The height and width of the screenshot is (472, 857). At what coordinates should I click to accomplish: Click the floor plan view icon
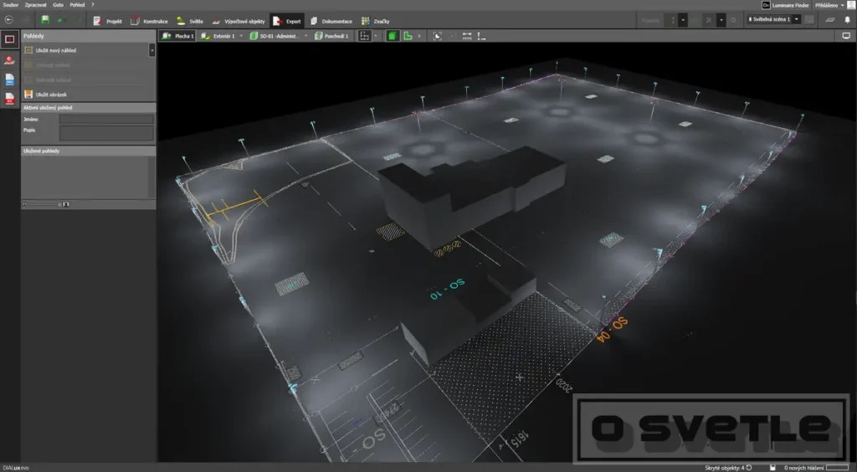(x=365, y=36)
